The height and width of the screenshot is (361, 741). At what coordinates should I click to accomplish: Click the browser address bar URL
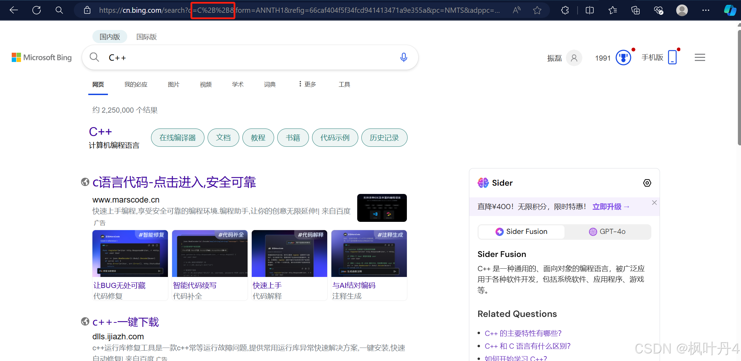[299, 10]
